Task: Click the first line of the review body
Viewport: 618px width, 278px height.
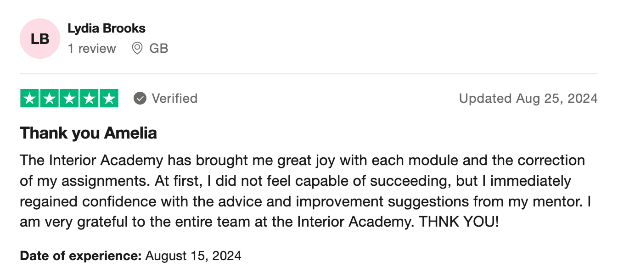Action: point(302,161)
